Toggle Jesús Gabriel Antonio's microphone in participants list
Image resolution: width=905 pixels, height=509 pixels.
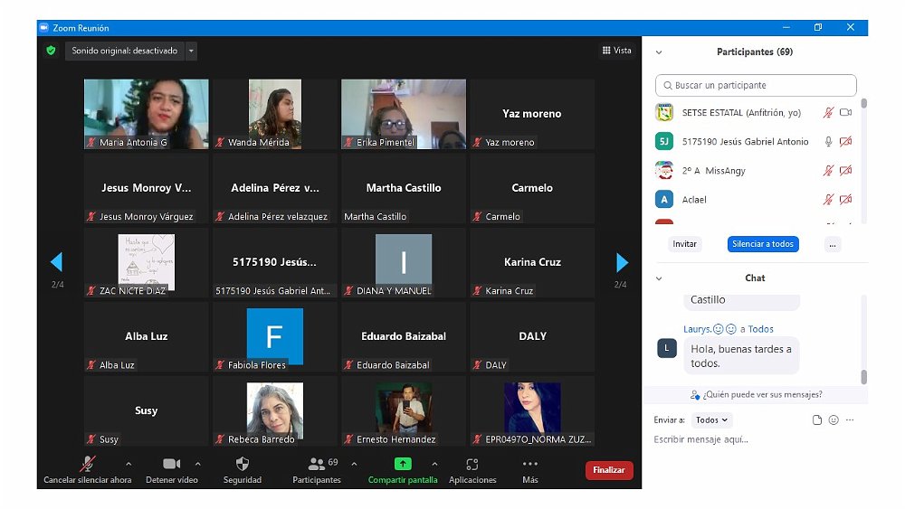(827, 142)
